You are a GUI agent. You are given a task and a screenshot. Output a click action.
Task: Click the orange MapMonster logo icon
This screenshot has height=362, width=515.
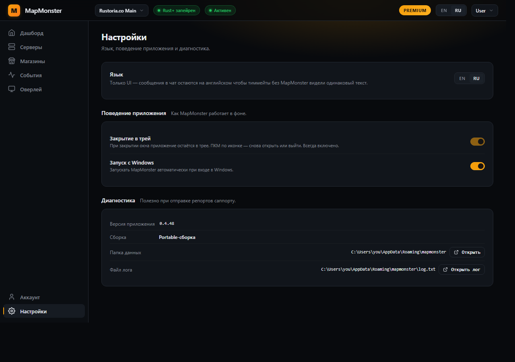coord(14,10)
